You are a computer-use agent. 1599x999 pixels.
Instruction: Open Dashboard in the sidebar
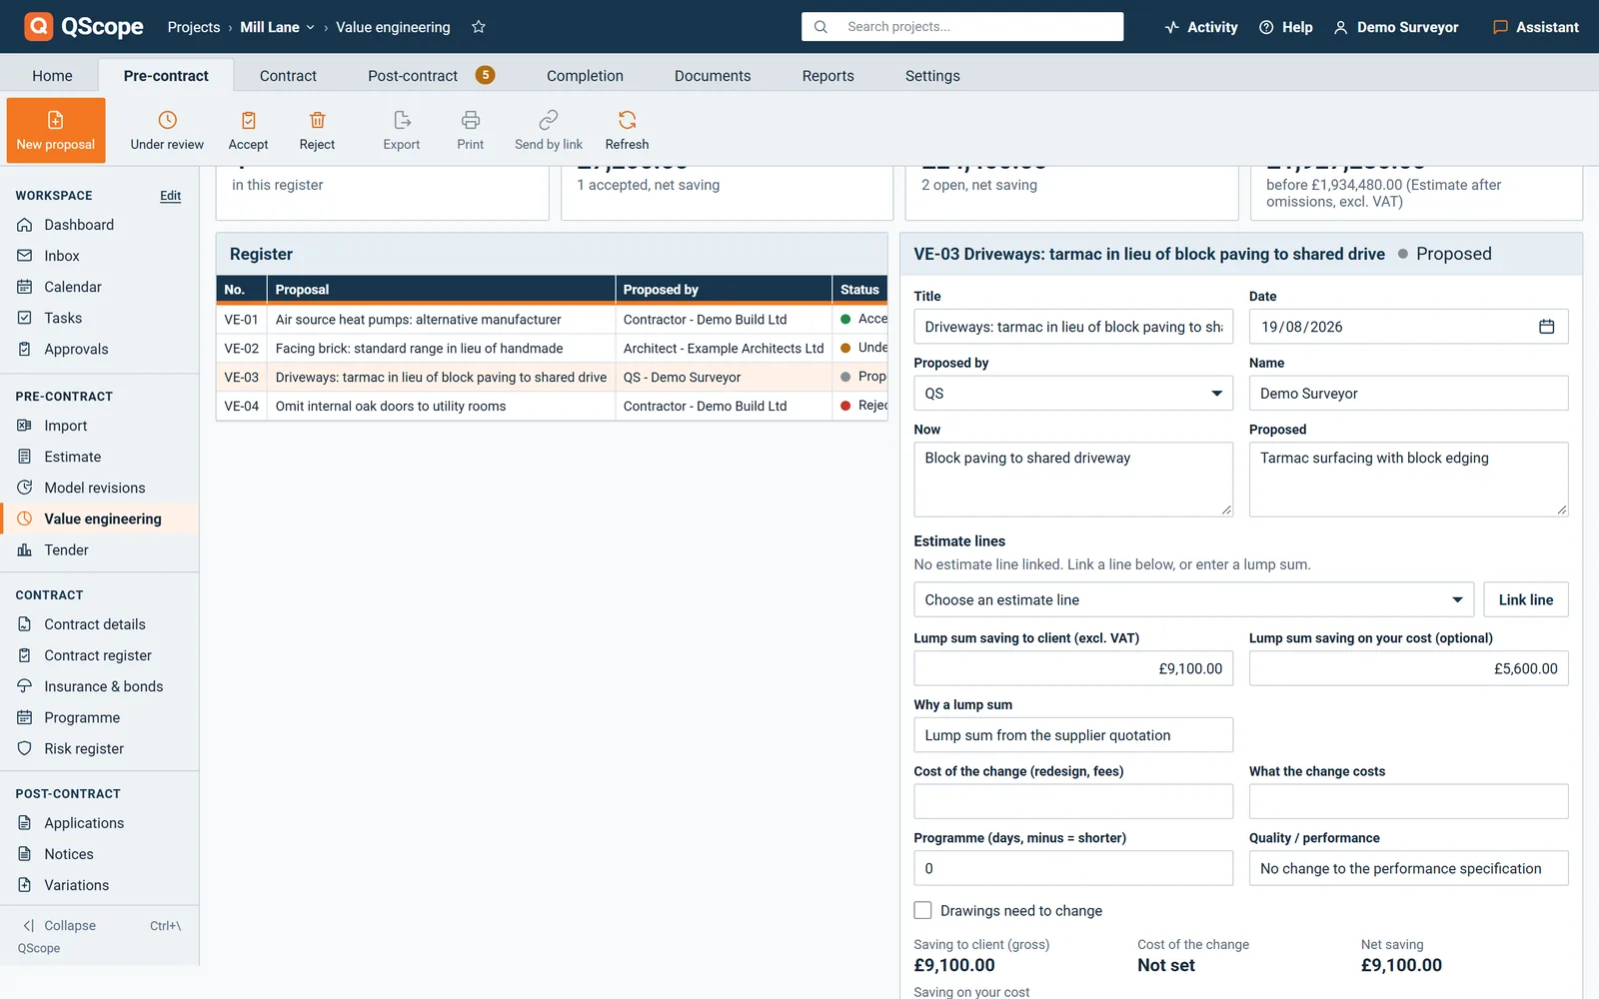pyautogui.click(x=99, y=225)
